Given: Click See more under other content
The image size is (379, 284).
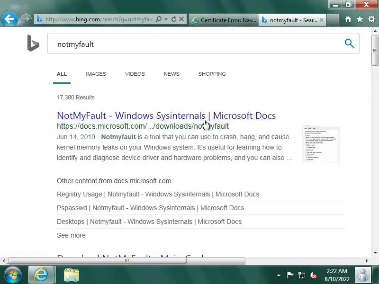Looking at the screenshot, I should (71, 235).
